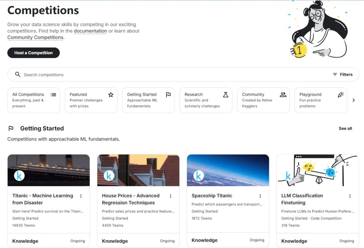Click "Competitions with approachable ML fundamentals." text
This screenshot has width=364, height=248.
pyautogui.click(x=64, y=139)
